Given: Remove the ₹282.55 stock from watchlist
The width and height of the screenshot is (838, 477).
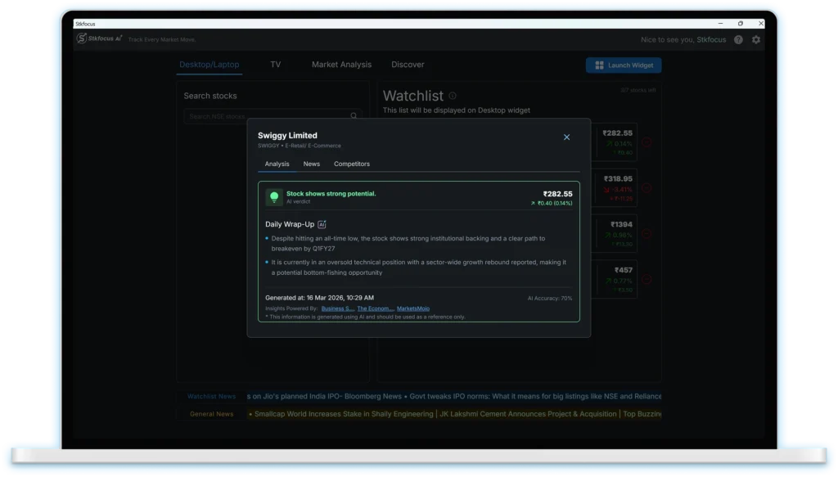Looking at the screenshot, I should coord(647,142).
